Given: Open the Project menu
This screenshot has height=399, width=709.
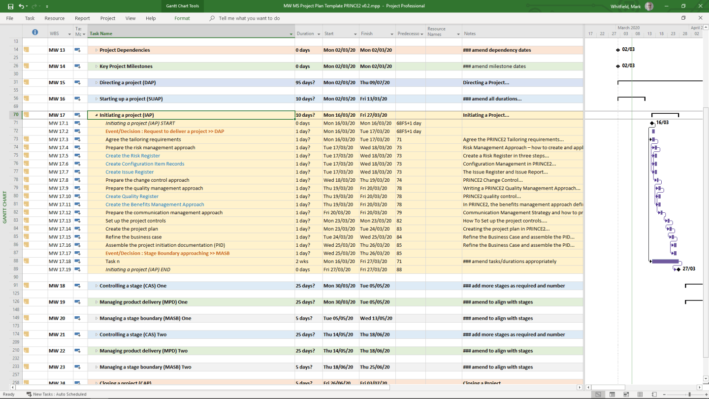Looking at the screenshot, I should pyautogui.click(x=107, y=18).
